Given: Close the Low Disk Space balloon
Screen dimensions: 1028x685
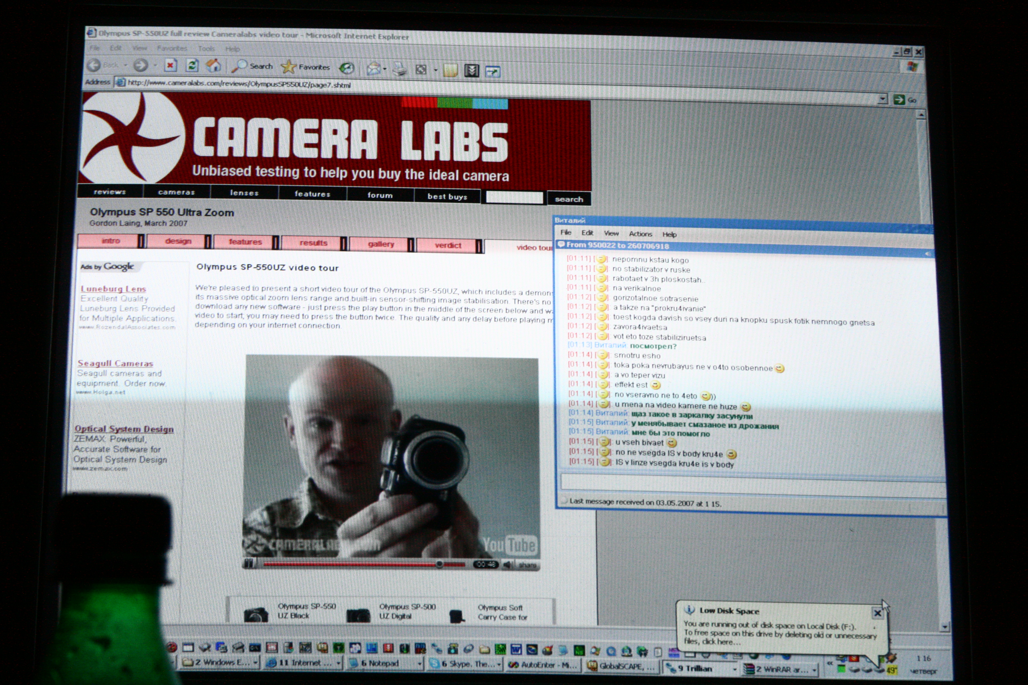Looking at the screenshot, I should pos(877,613).
